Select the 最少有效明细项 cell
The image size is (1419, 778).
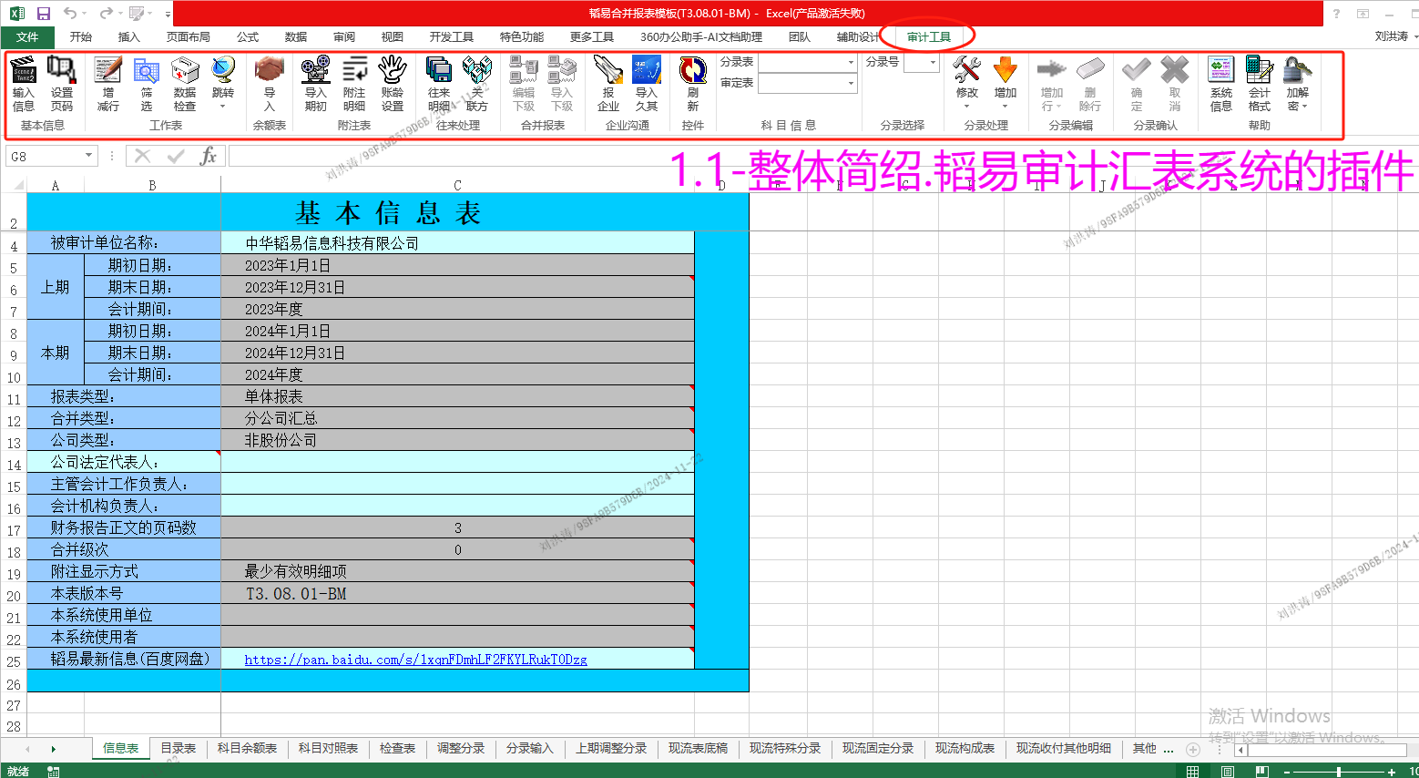[x=457, y=571]
